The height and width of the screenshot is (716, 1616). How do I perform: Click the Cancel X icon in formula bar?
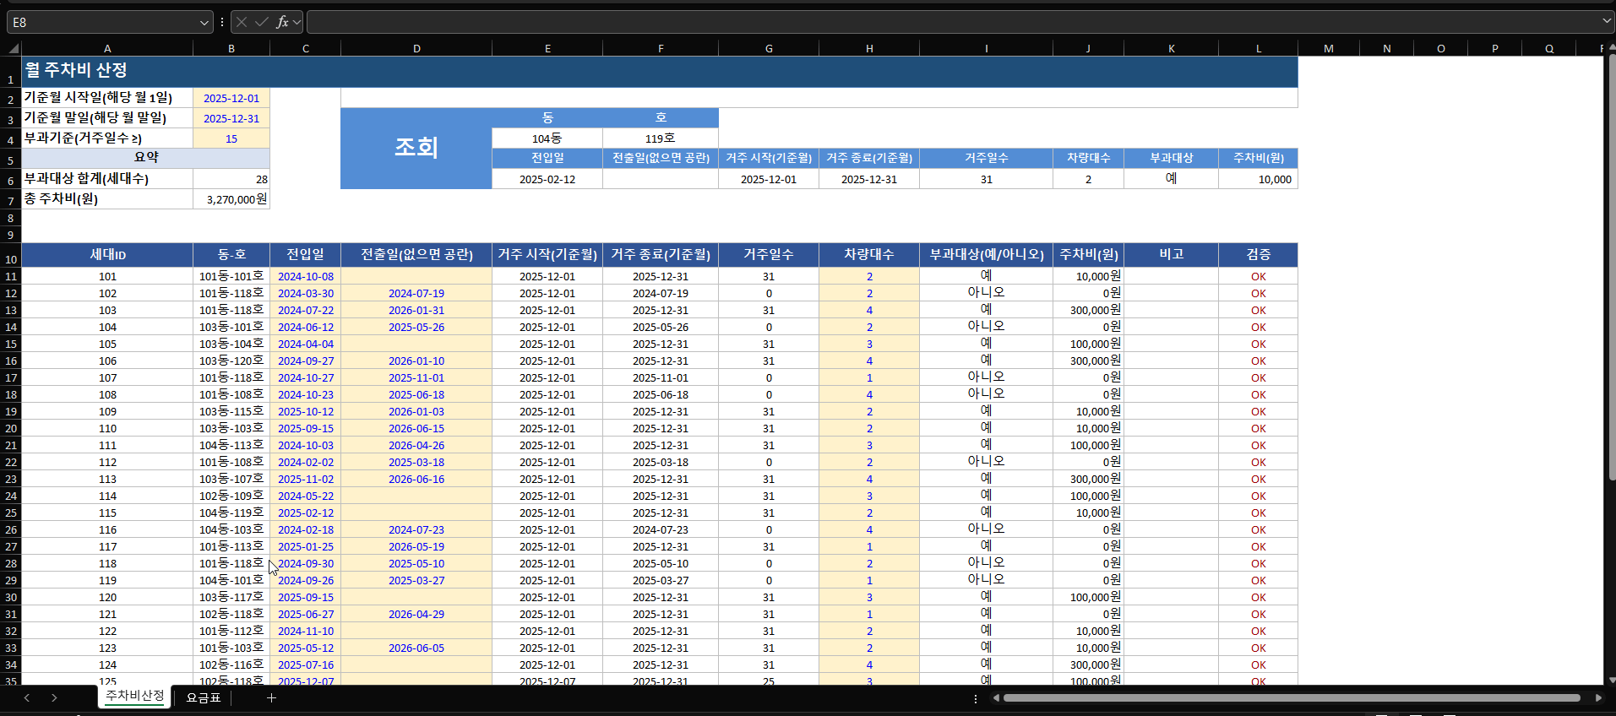pos(242,22)
